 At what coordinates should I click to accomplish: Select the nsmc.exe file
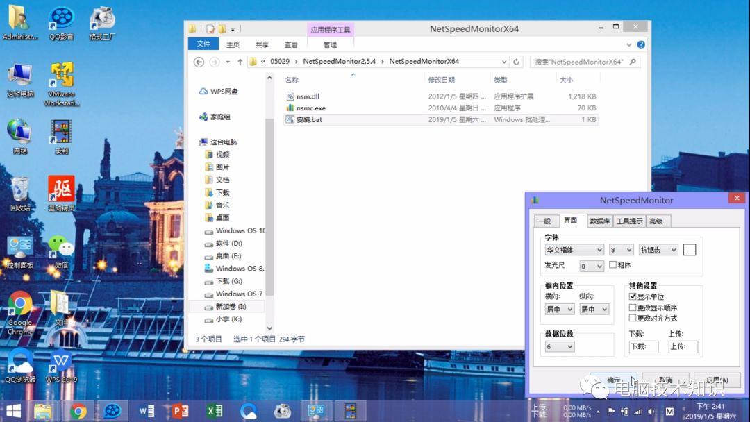click(x=311, y=108)
